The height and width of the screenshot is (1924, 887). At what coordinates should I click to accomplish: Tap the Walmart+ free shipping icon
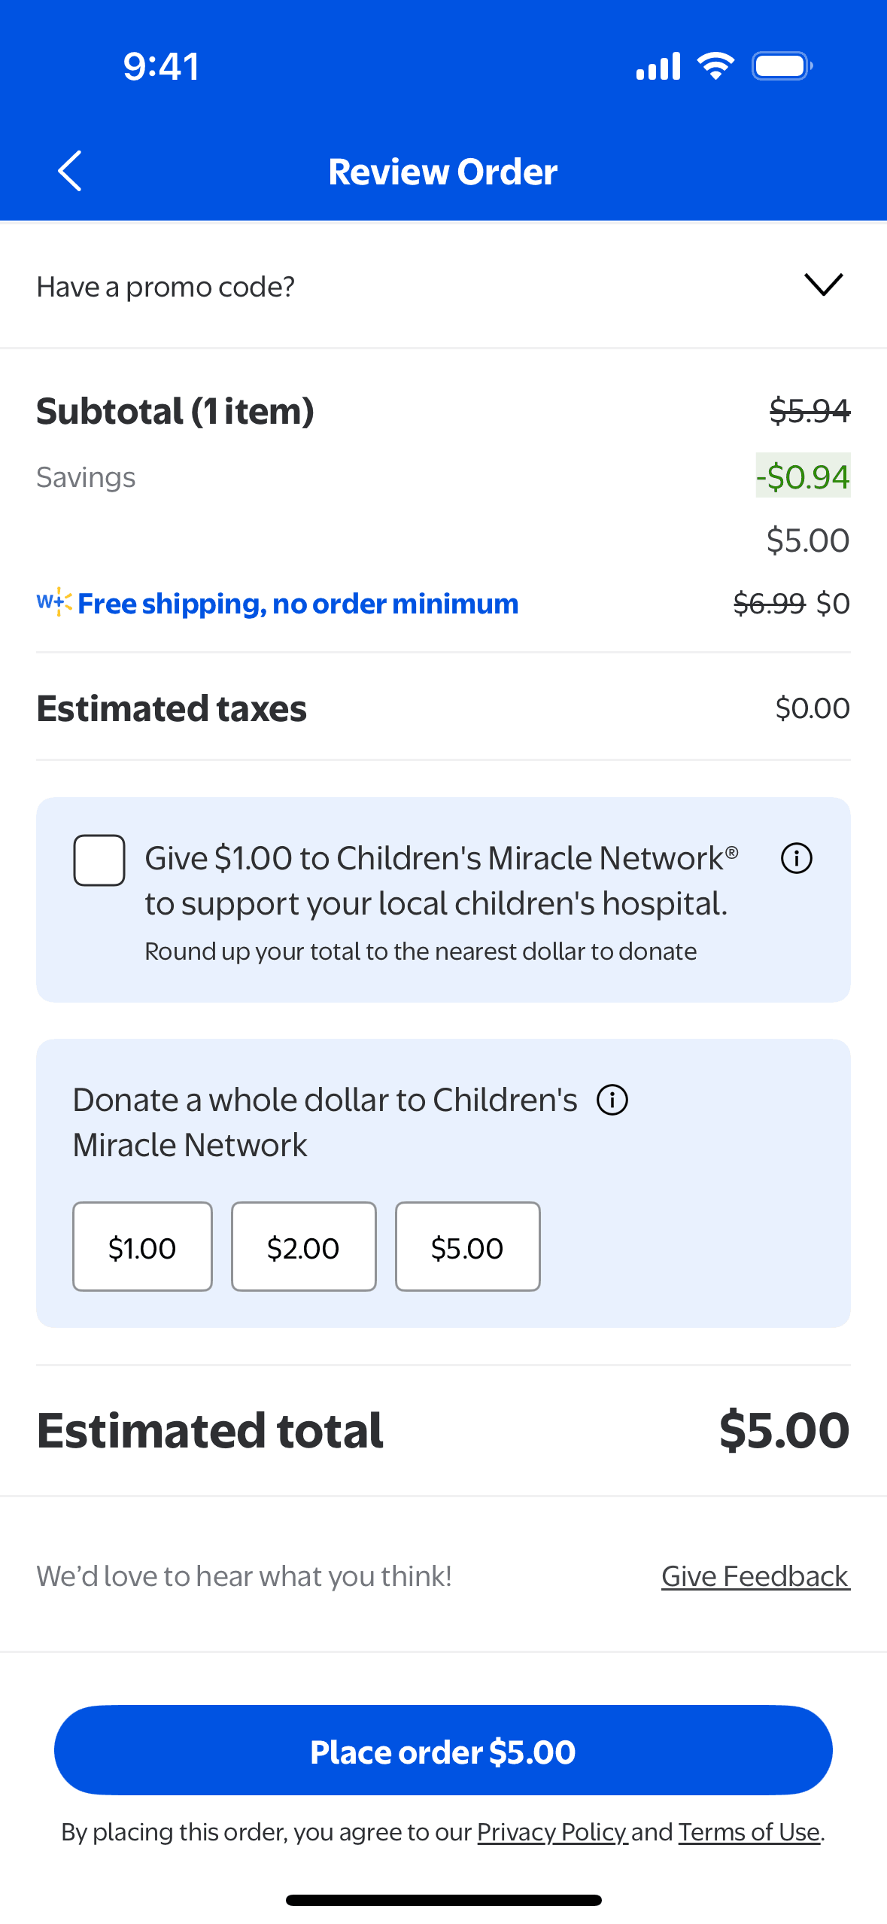tap(54, 602)
